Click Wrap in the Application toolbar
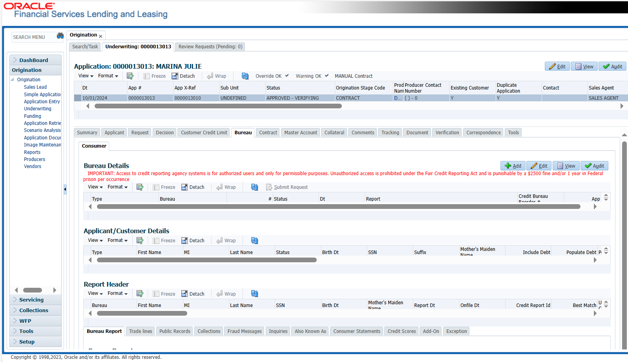The height and width of the screenshot is (362, 628). click(x=217, y=76)
